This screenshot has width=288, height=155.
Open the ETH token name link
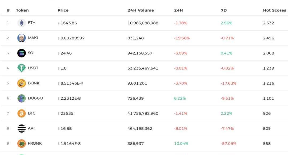pyautogui.click(x=31, y=23)
